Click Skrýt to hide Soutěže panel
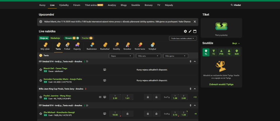 tap(236, 43)
